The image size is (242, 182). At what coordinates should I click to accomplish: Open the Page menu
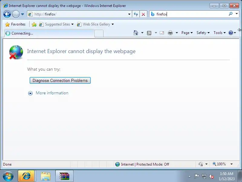(187, 33)
